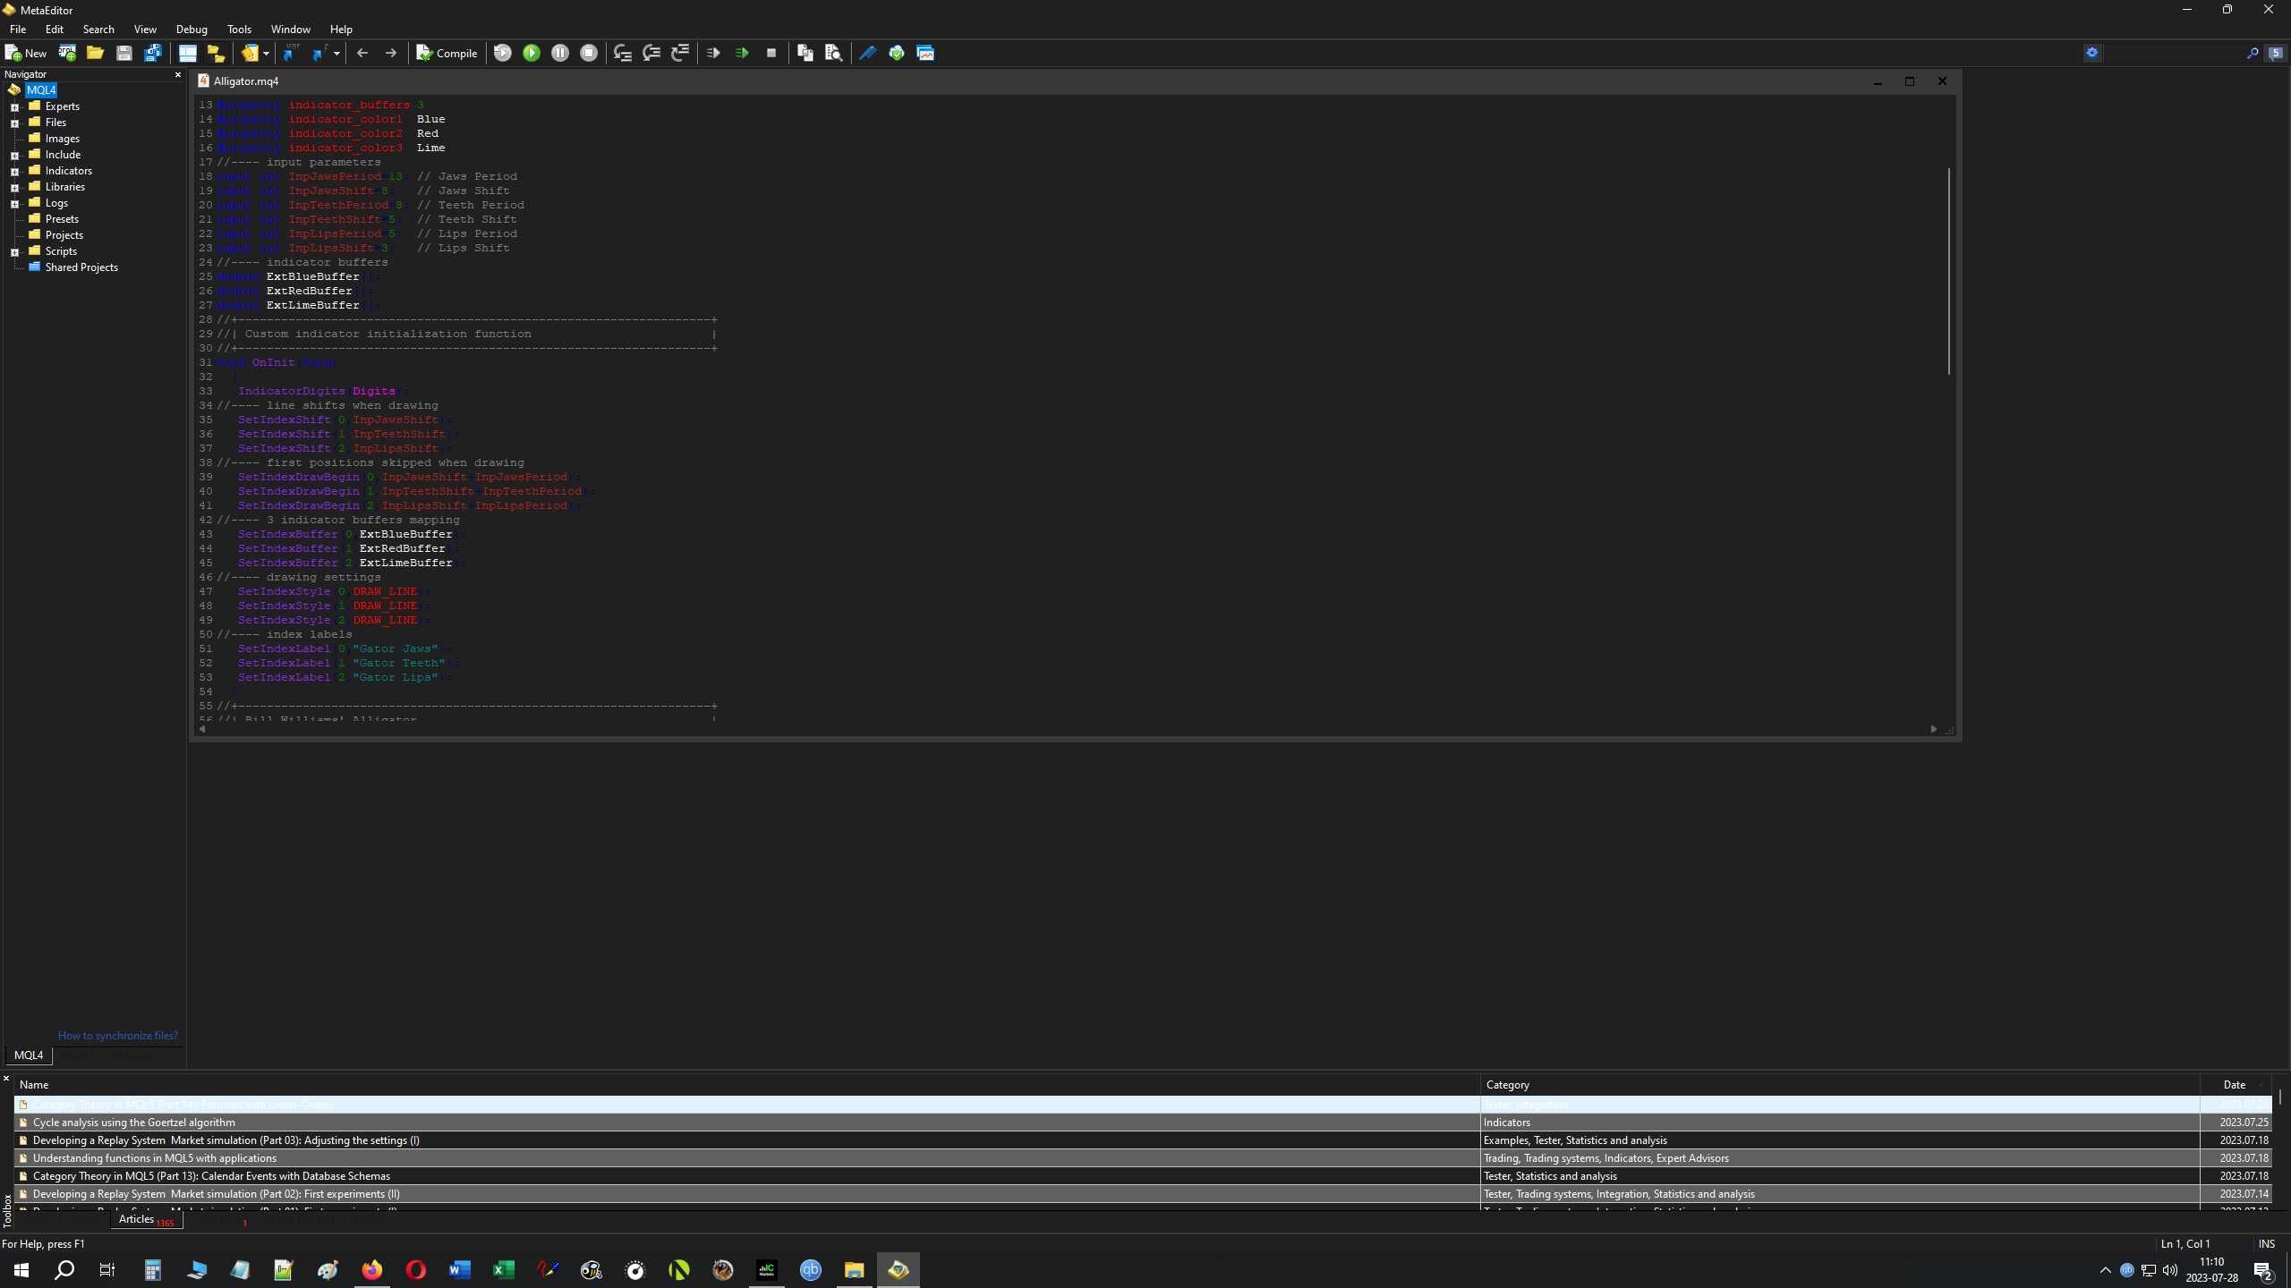Image resolution: width=2291 pixels, height=1288 pixels.
Task: Click the editor vertical scrollbar thumb
Action: [x=1948, y=271]
